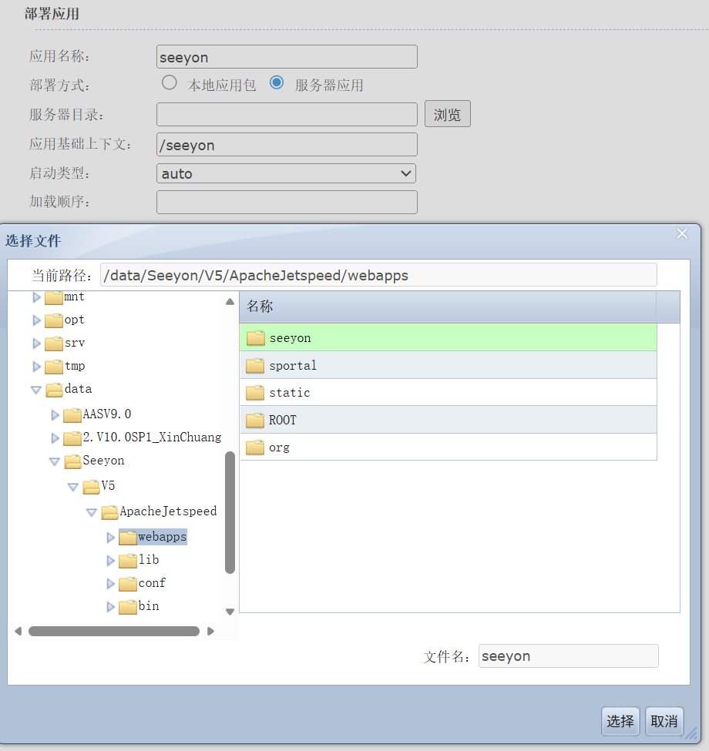Click the bin folder icon in tree
709x751 pixels.
[128, 607]
